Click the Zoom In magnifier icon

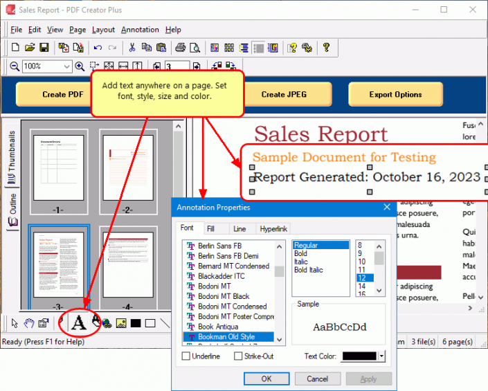click(80, 66)
